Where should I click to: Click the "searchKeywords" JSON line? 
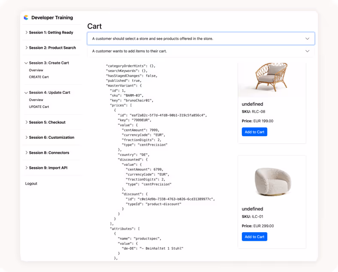pyautogui.click(x=127, y=71)
